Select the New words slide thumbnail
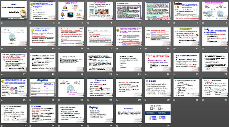Image resolution: width=229 pixels, height=127 pixels. 71,11
